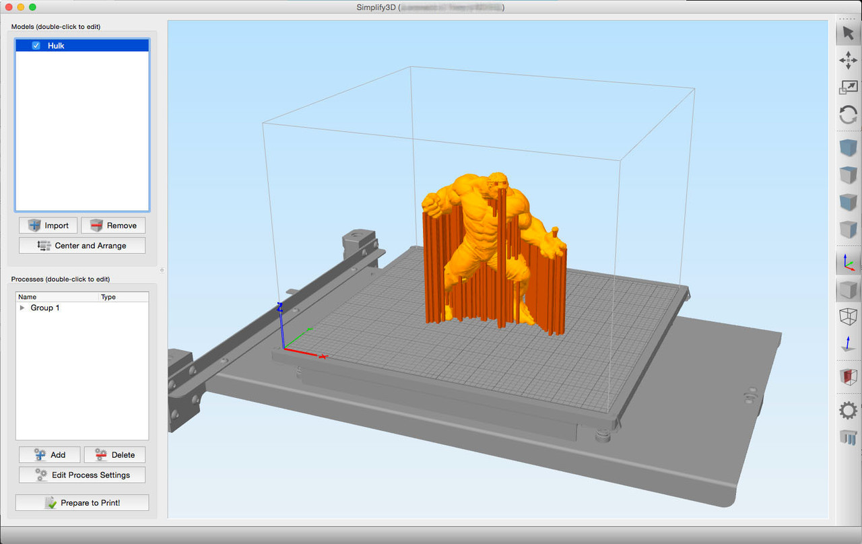
Task: Toggle the coordinate axes display icon
Action: [848, 262]
